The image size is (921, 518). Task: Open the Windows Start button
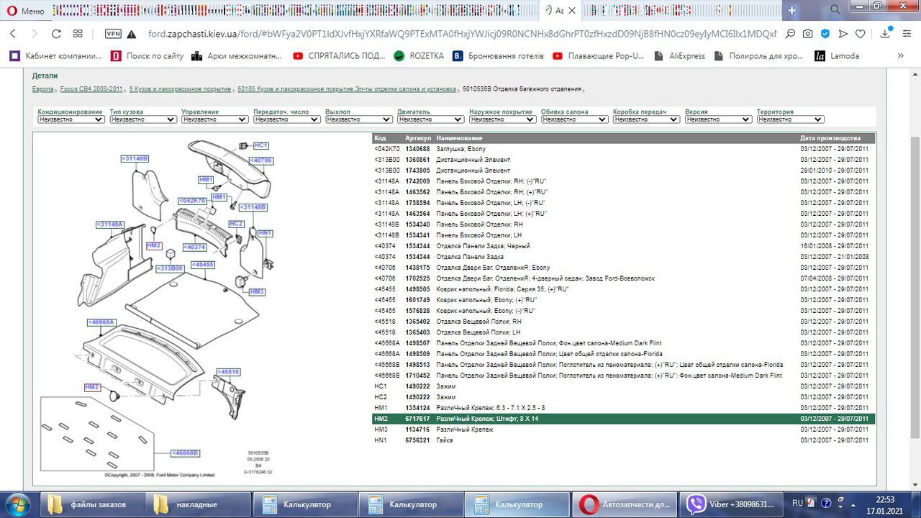(x=17, y=504)
